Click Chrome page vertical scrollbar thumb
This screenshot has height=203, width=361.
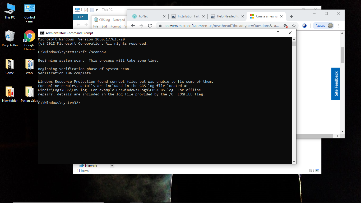[x=342, y=55]
